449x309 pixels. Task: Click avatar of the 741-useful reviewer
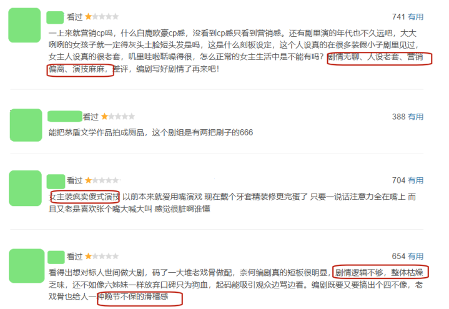click(24, 25)
